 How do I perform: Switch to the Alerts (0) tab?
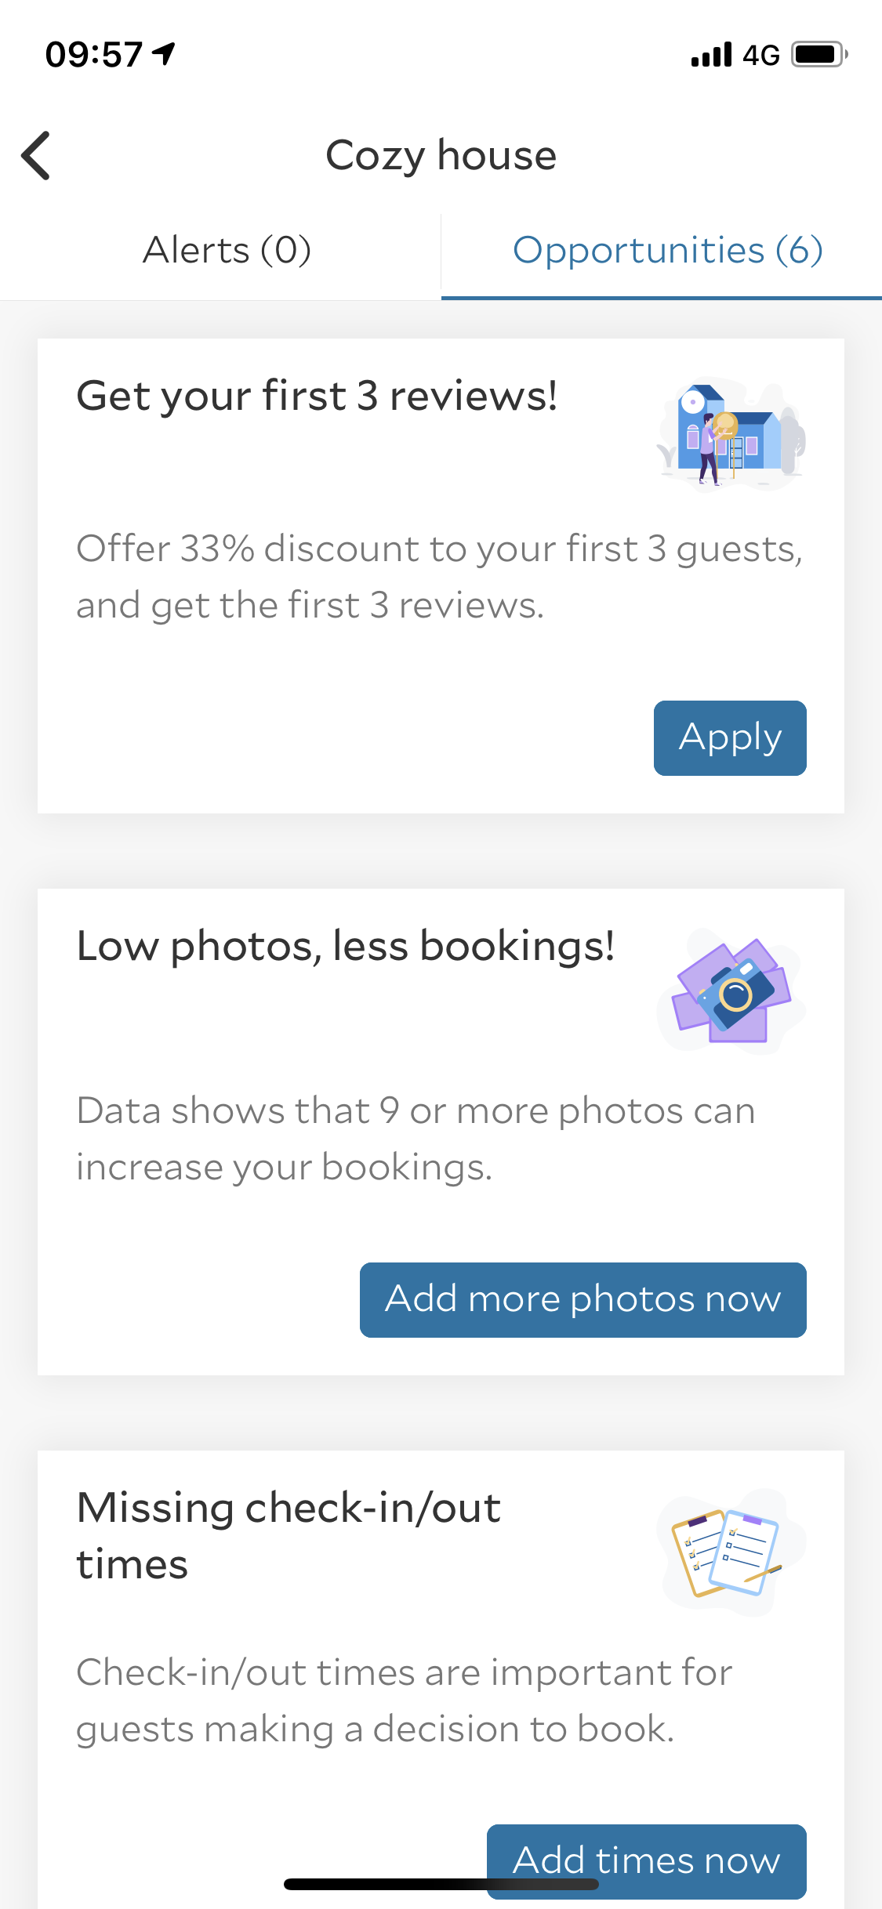pyautogui.click(x=227, y=251)
